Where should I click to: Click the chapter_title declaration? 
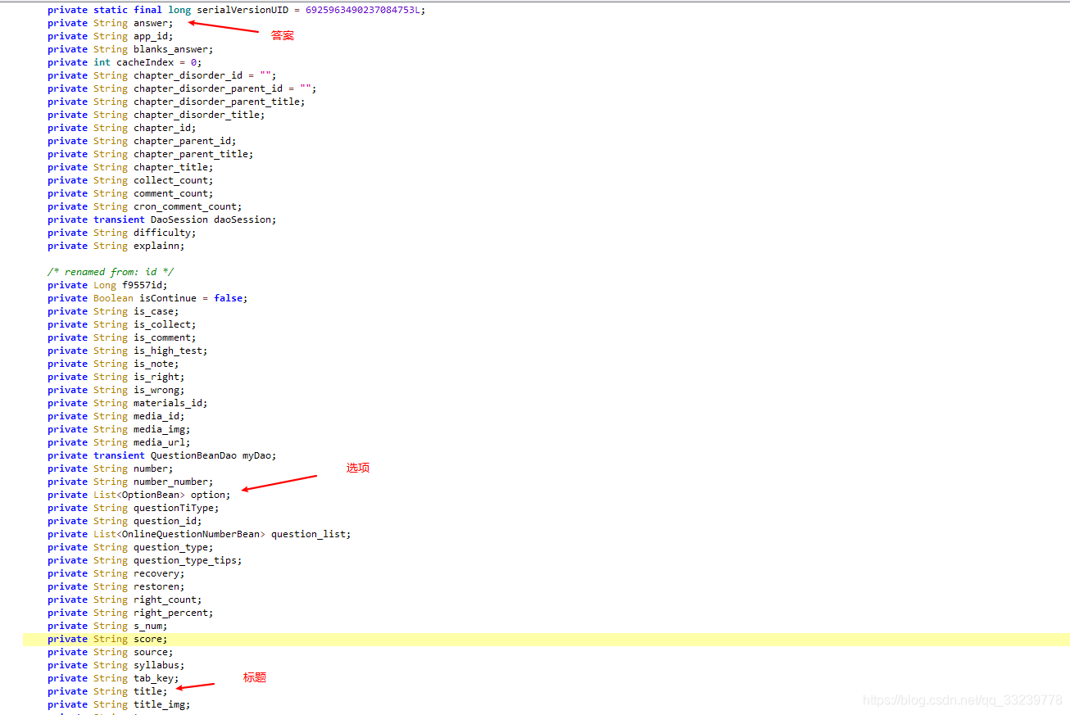tap(130, 167)
